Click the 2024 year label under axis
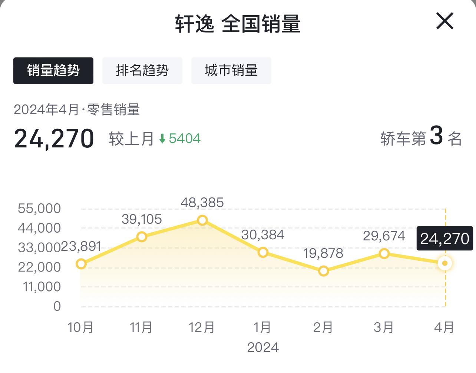This screenshot has width=476, height=373. [x=263, y=347]
